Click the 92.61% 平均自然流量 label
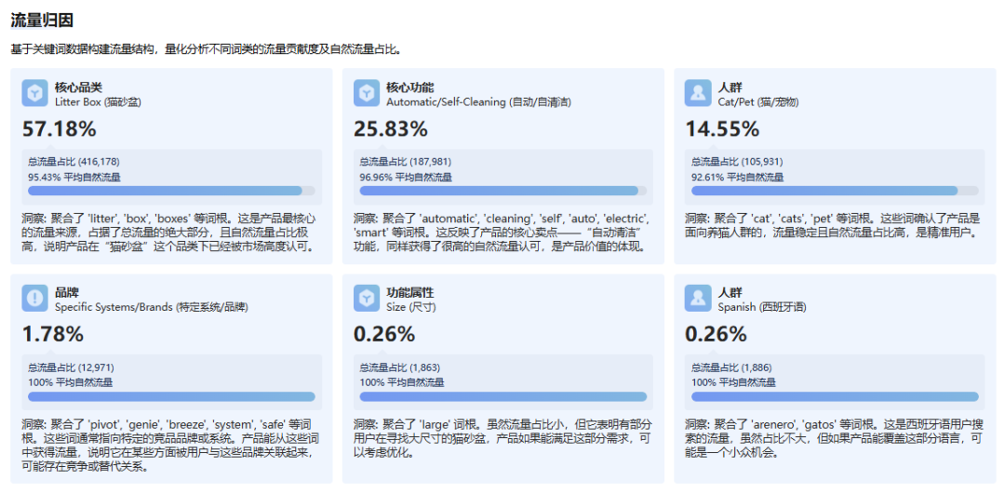Image resolution: width=1005 pixels, height=494 pixels. pyautogui.click(x=737, y=177)
